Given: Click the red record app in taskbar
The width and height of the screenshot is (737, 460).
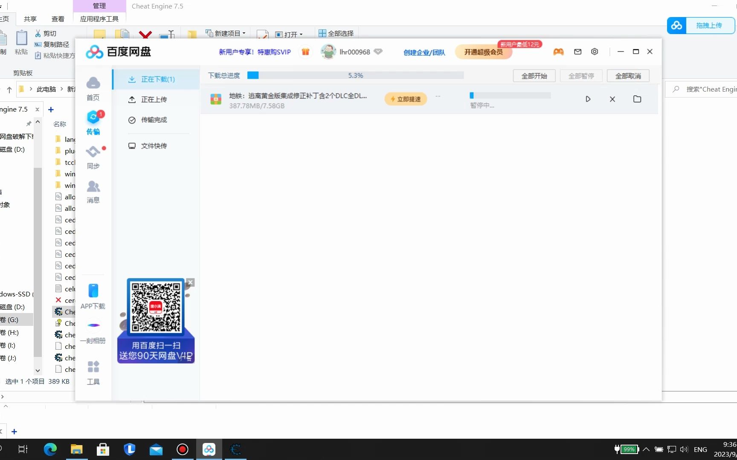Looking at the screenshot, I should click(x=183, y=449).
